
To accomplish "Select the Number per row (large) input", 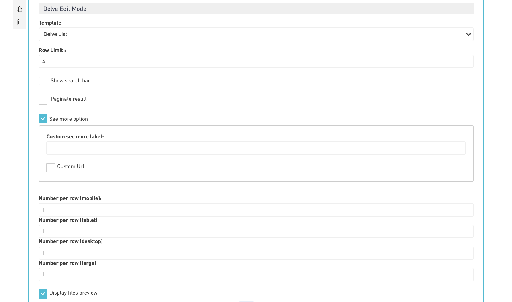I will click(x=256, y=275).
